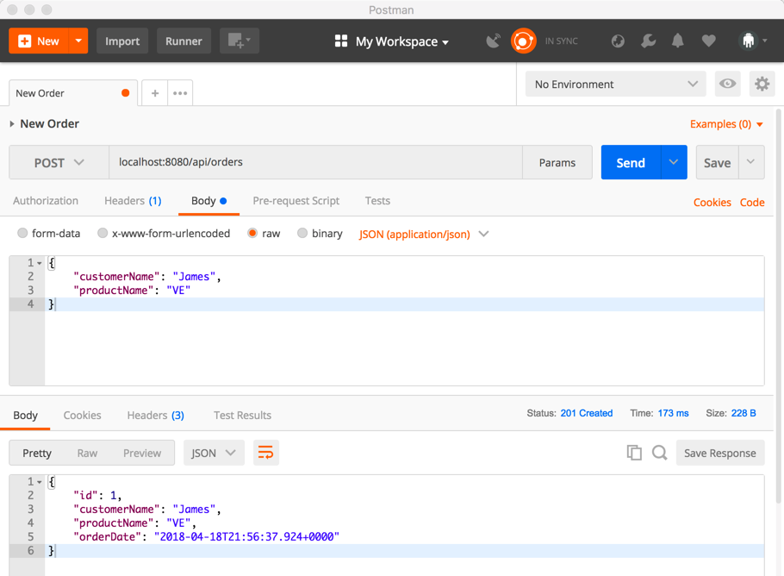This screenshot has width=784, height=576.
Task: Change the POST method dropdown
Action: click(x=59, y=163)
